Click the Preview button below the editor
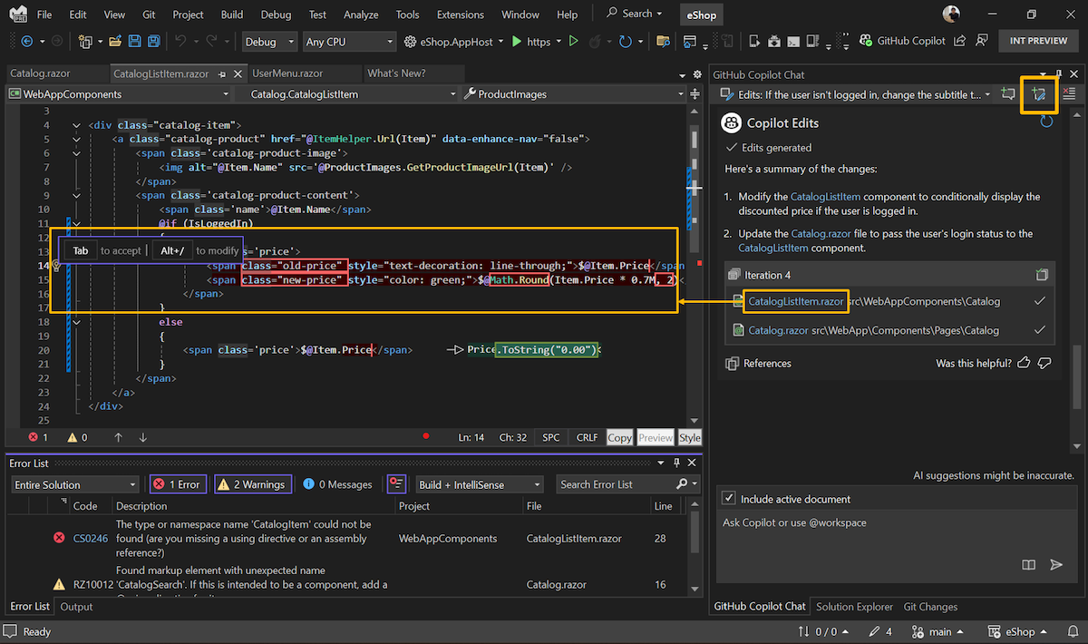 655,436
